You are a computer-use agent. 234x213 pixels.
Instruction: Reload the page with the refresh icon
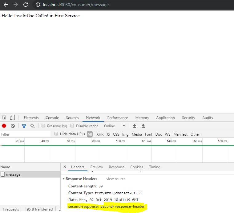click(26, 5)
